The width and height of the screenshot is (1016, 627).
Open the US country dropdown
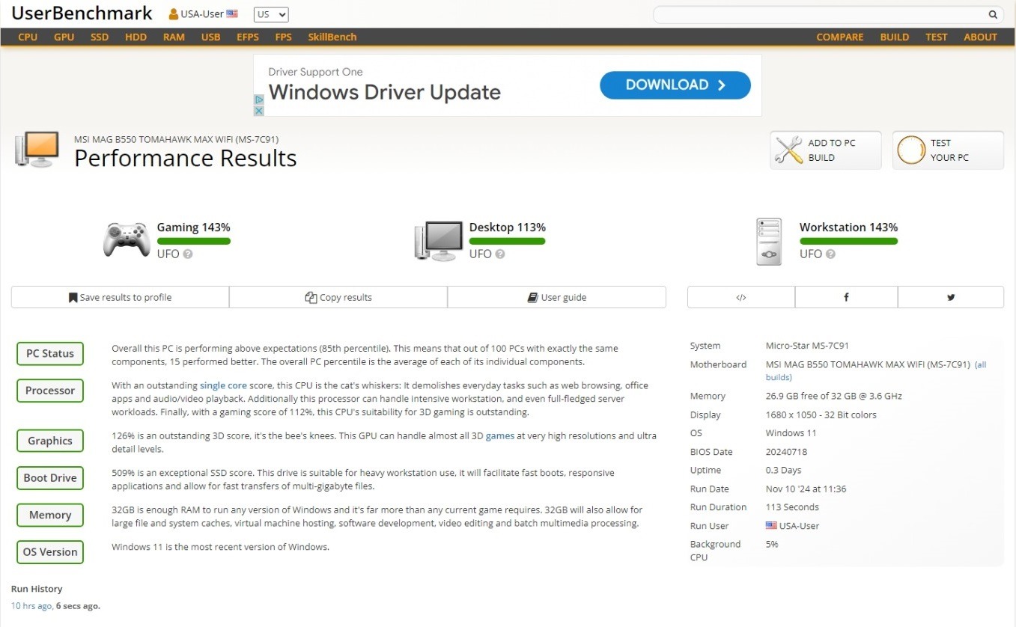(271, 14)
